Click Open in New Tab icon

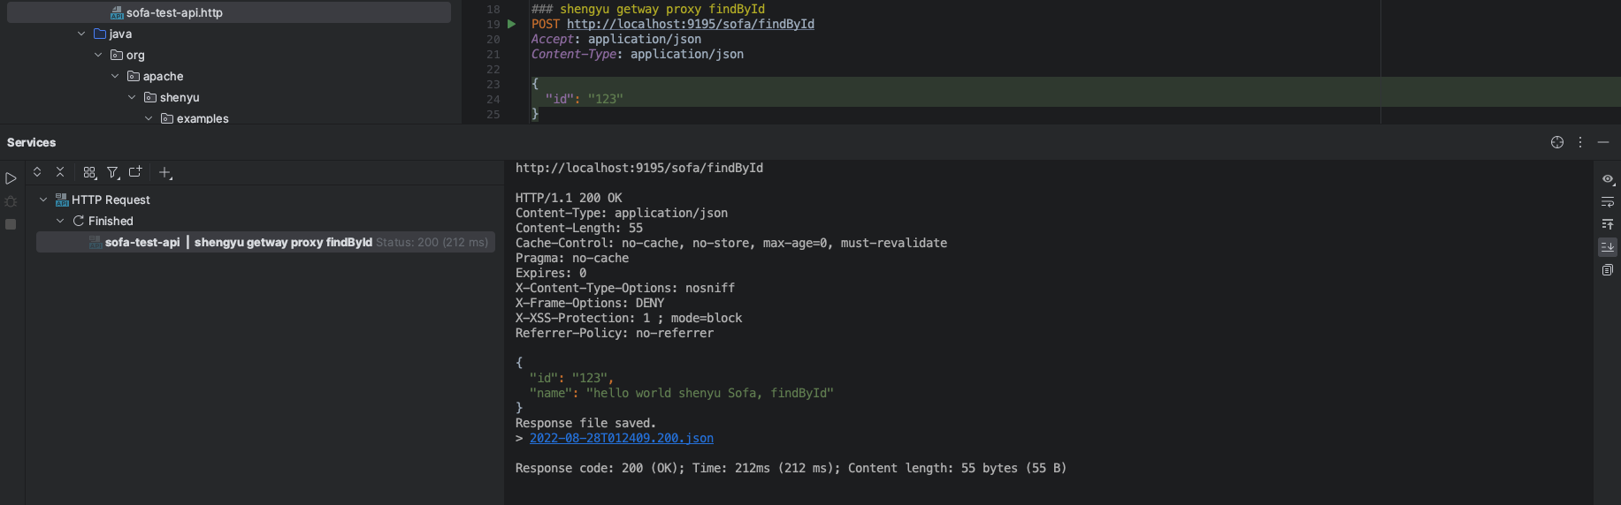(135, 172)
